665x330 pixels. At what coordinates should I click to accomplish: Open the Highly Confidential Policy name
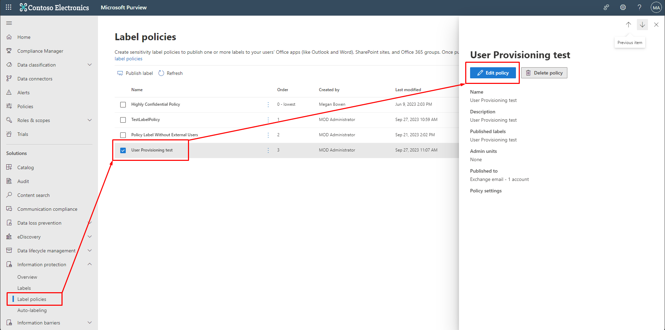pos(156,104)
